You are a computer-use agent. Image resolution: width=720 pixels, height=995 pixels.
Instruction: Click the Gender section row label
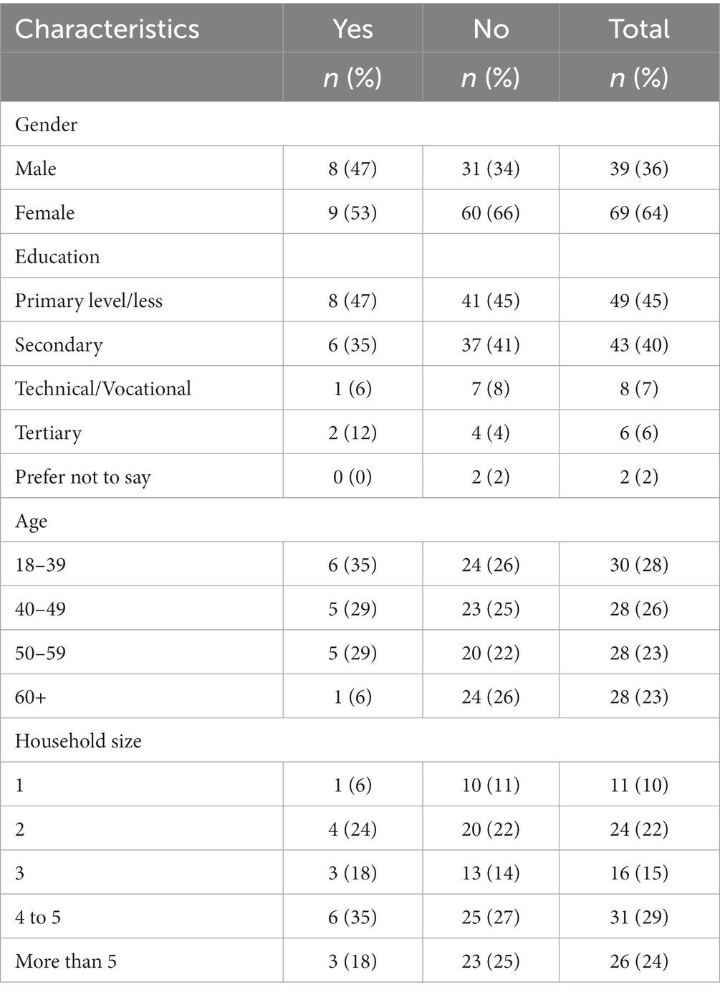coord(47,124)
